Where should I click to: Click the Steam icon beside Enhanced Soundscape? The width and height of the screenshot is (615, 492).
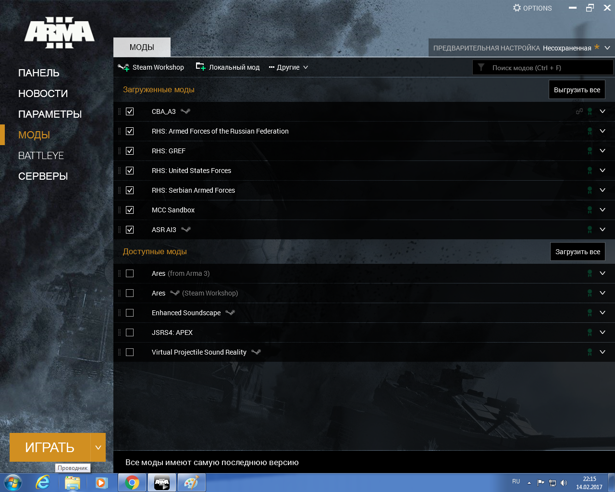point(230,313)
